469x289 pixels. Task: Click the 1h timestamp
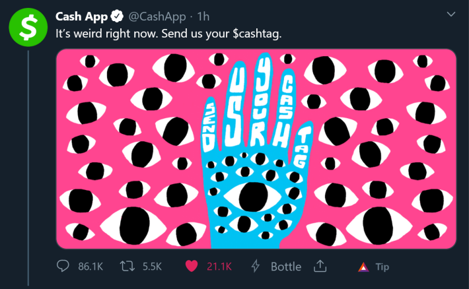pos(203,16)
